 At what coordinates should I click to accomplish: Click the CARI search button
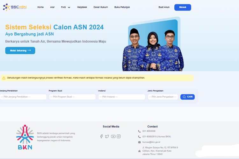tap(187, 97)
